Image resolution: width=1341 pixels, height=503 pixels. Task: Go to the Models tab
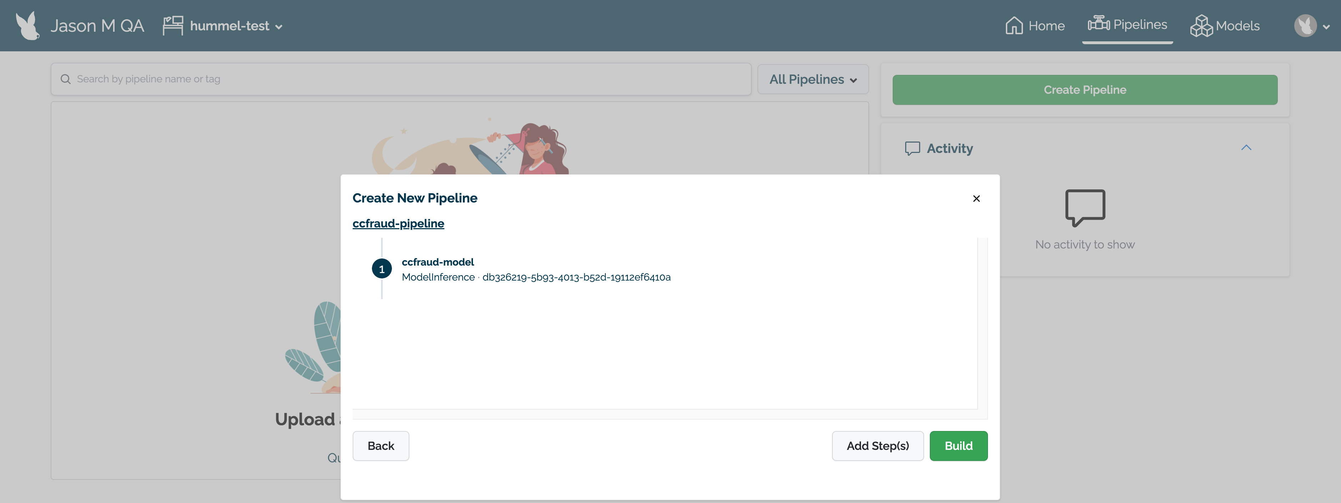[x=1237, y=25]
